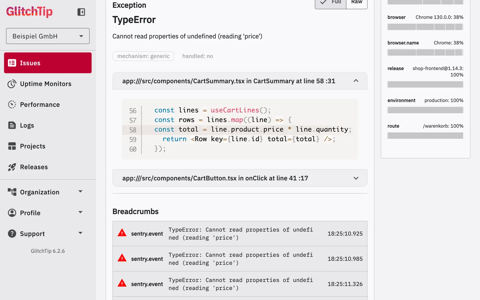
Task: Go to Uptime Monitors
Action: 48,84
